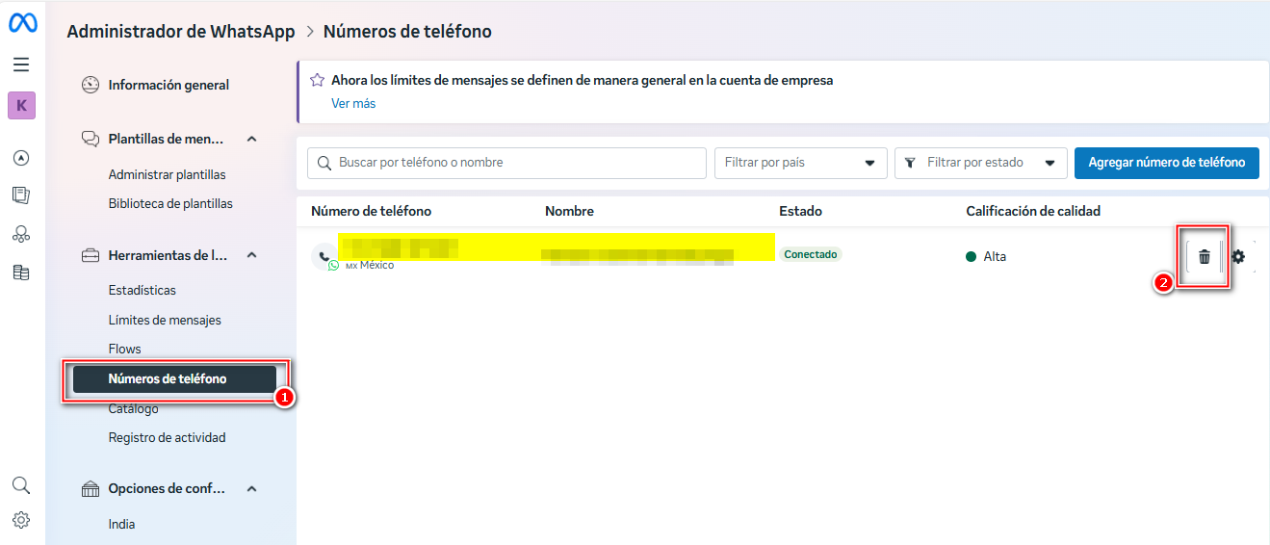
Task: Collapse the Herramientas section chevron
Action: point(252,255)
